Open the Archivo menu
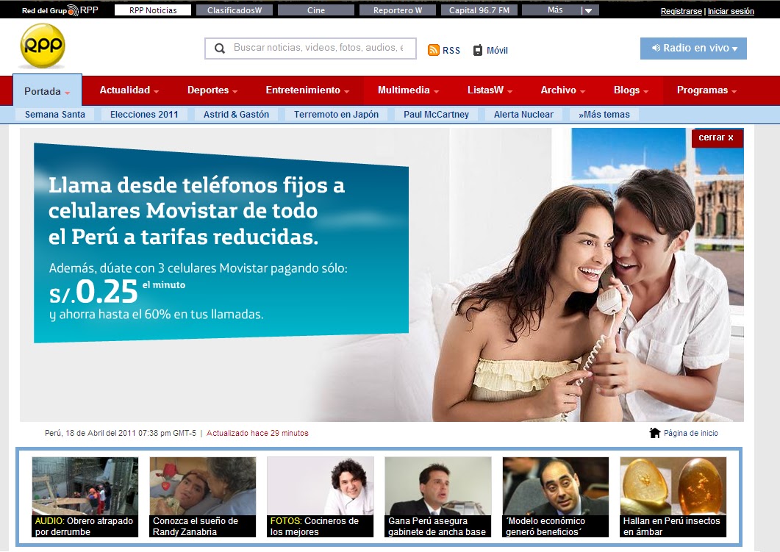The image size is (780, 552). [x=563, y=90]
